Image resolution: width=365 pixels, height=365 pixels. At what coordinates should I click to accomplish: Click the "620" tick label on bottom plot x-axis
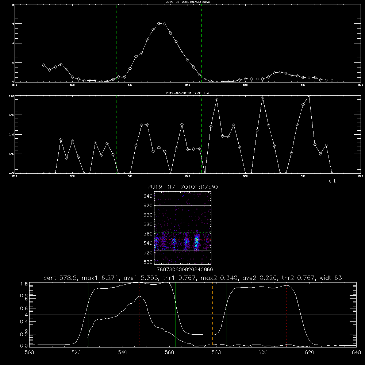(310, 353)
